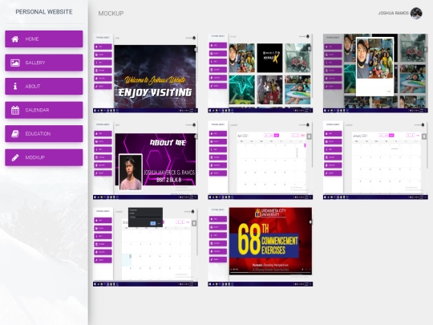Click the Home house icon

click(15, 39)
